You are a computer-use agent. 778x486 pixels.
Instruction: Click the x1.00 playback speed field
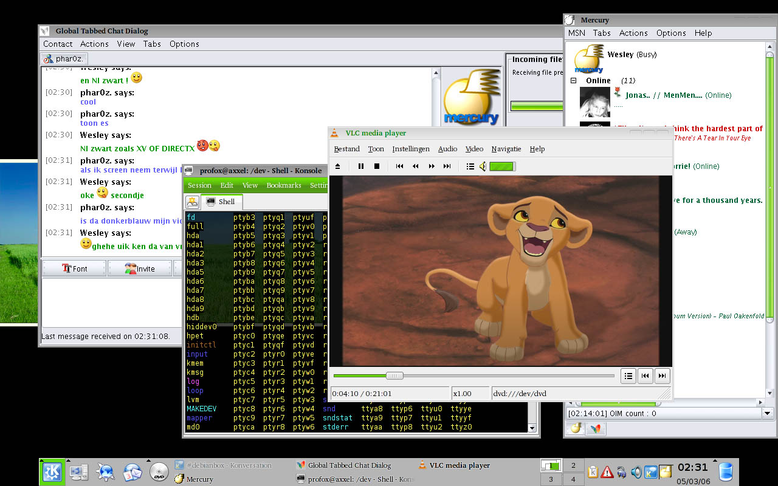pos(470,393)
